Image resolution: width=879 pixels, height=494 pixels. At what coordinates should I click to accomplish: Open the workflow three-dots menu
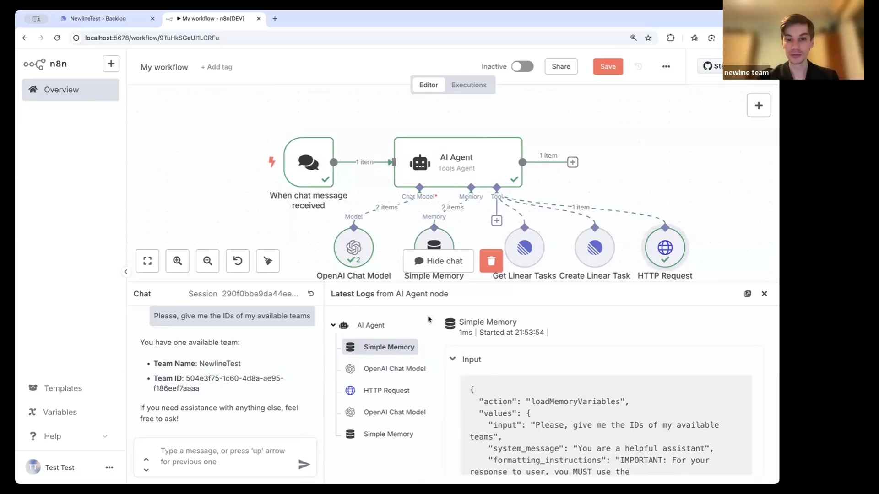tap(666, 66)
